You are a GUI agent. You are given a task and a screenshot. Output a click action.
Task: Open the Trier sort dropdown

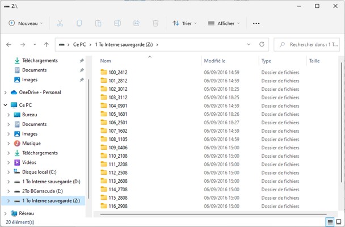(185, 23)
